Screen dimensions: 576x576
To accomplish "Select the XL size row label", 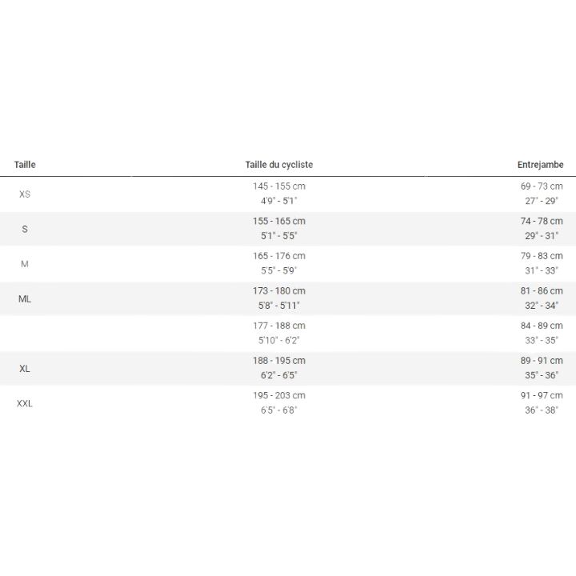I will [x=25, y=369].
